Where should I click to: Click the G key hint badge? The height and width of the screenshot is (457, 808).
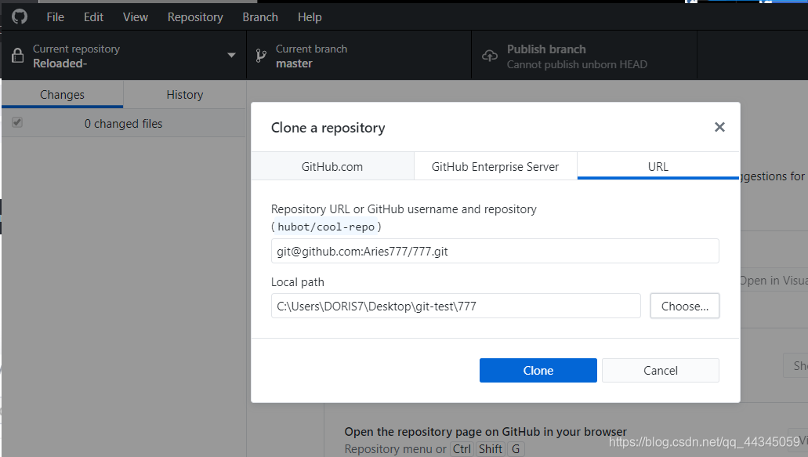click(516, 448)
